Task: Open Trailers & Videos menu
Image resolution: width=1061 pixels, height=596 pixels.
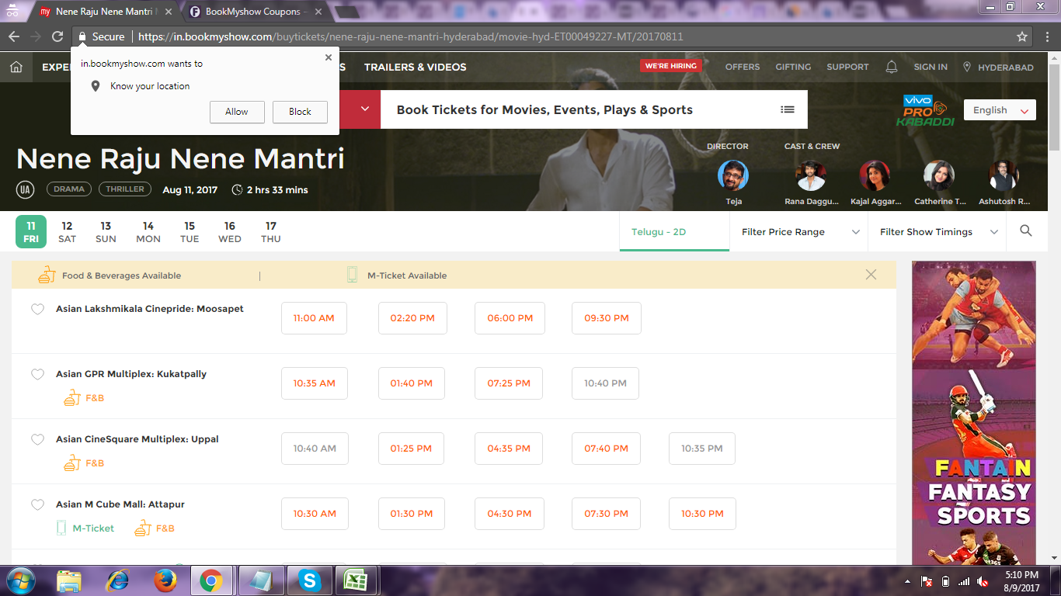Action: [x=416, y=67]
